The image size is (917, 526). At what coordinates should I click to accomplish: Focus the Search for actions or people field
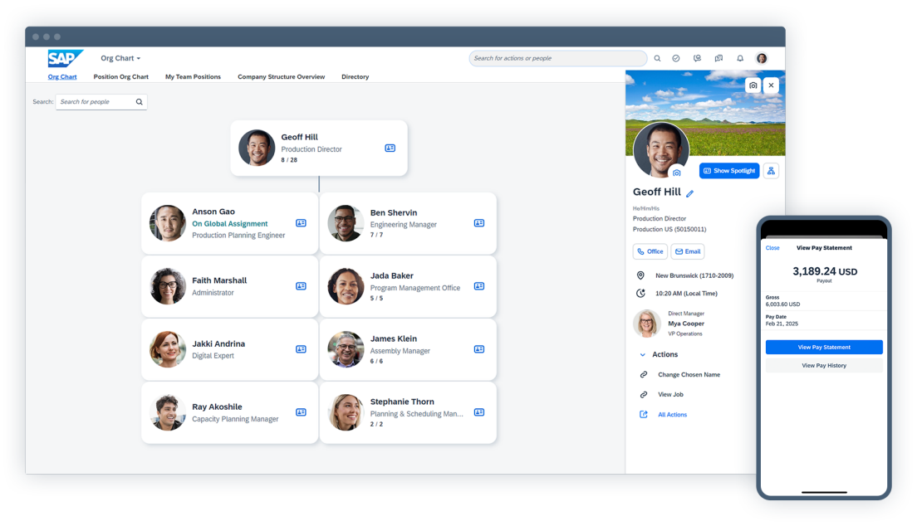[x=557, y=59]
